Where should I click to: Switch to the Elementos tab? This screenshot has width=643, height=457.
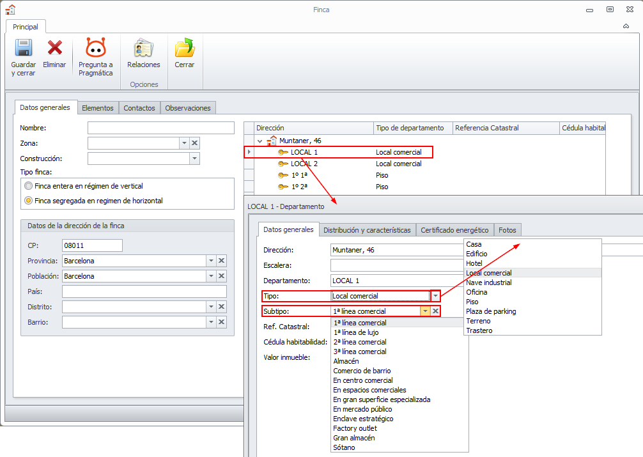pos(98,108)
